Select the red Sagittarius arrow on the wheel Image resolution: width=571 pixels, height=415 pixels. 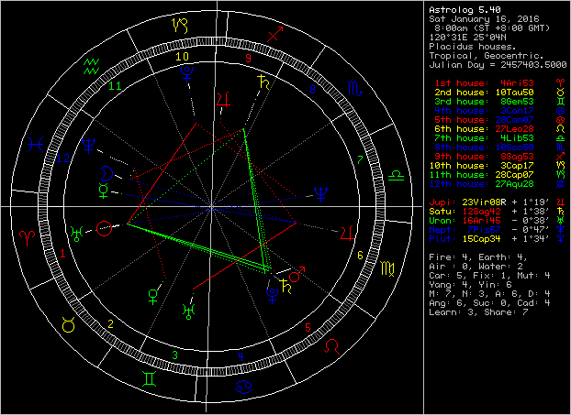point(273,35)
